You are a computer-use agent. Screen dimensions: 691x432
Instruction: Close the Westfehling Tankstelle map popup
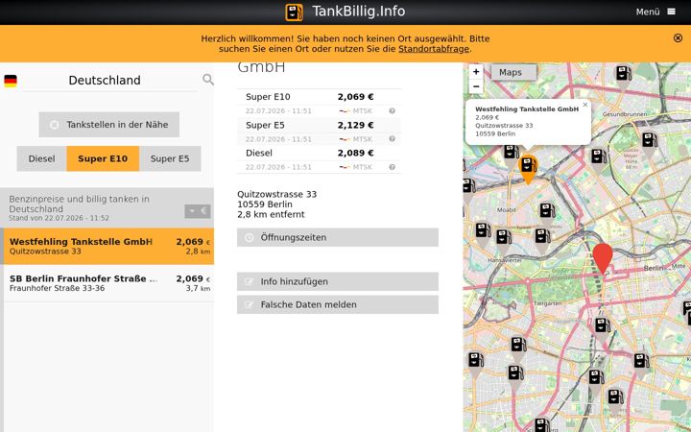point(584,105)
